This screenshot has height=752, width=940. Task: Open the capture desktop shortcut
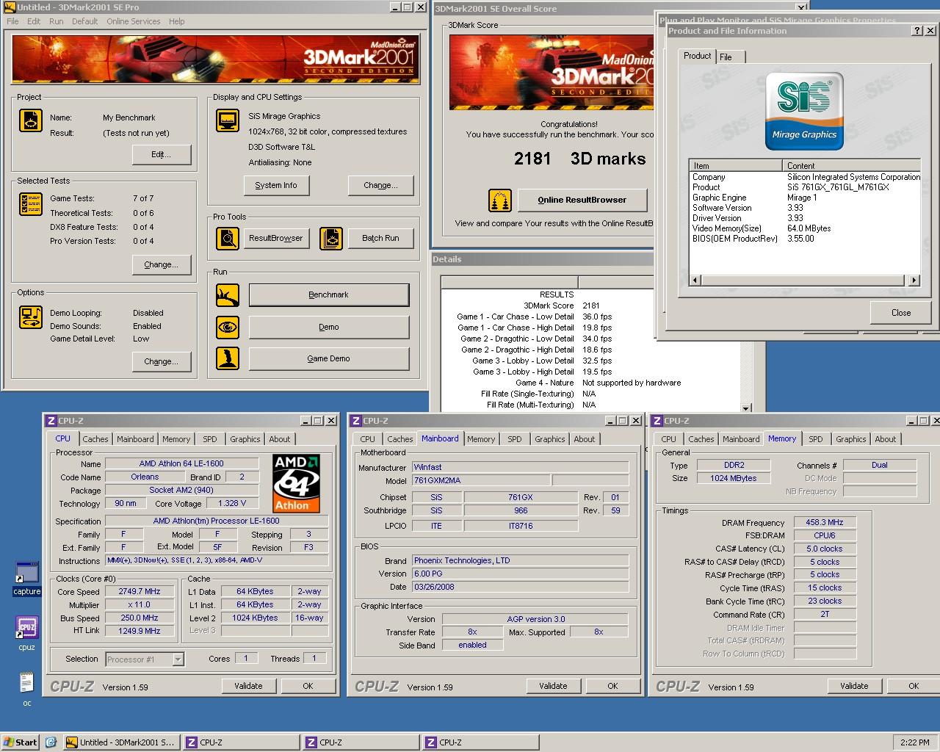27,579
